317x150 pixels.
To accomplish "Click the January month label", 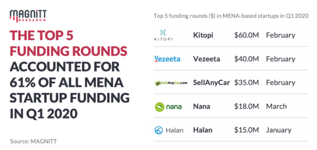I will [x=279, y=130].
